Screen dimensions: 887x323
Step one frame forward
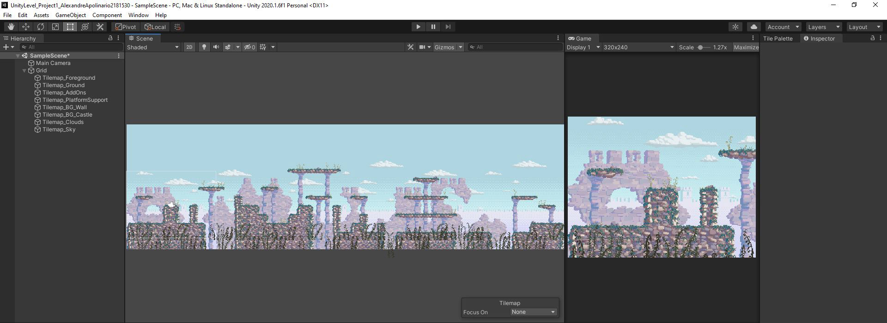coord(448,27)
